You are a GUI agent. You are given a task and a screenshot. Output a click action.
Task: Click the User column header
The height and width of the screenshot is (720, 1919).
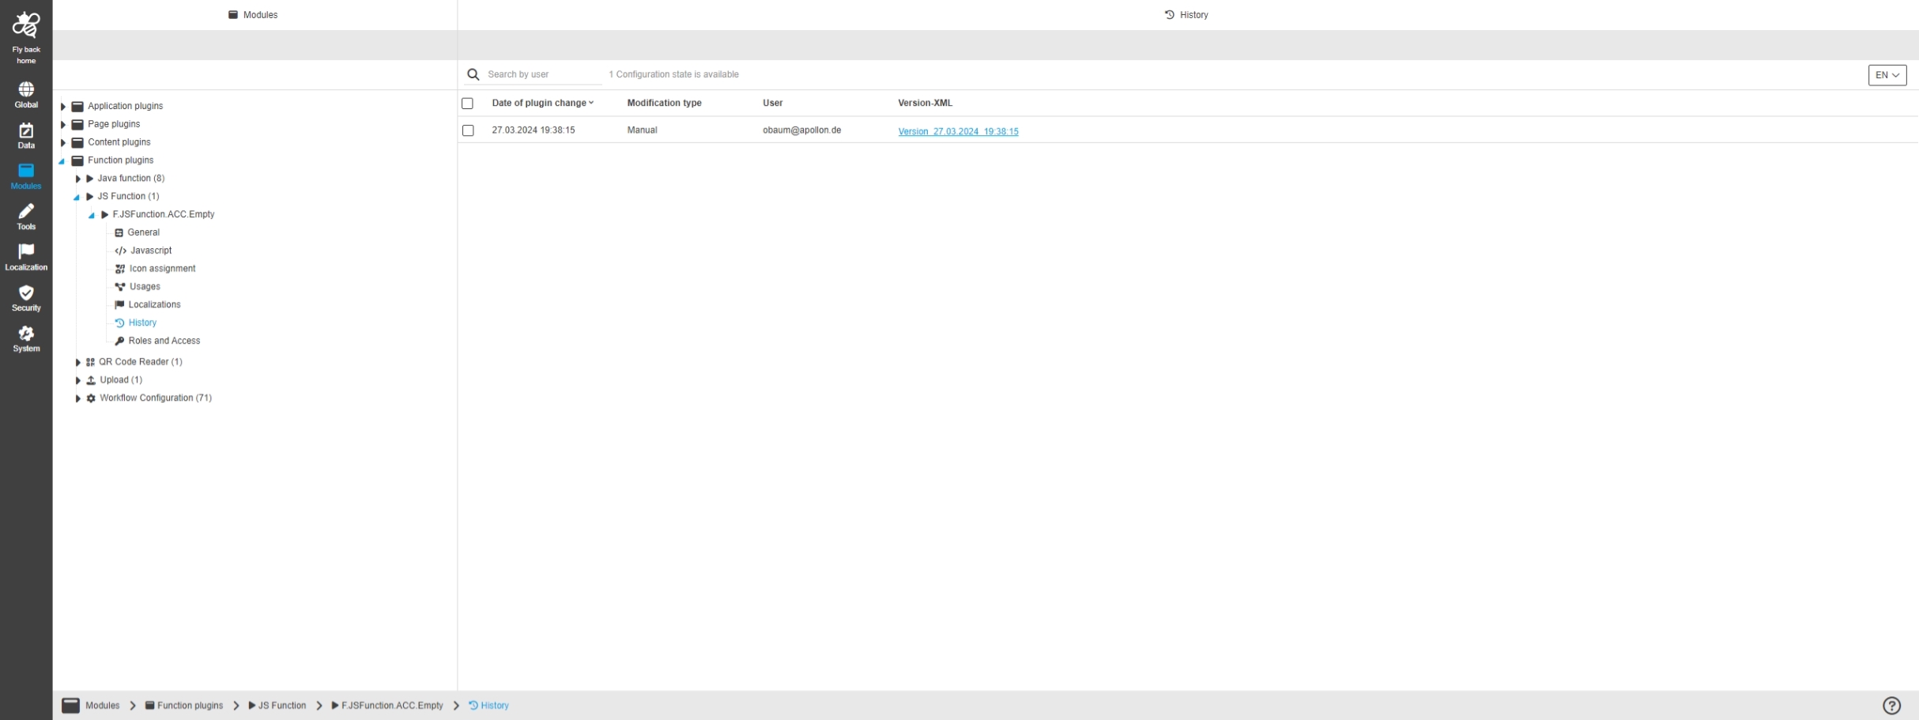tap(772, 103)
